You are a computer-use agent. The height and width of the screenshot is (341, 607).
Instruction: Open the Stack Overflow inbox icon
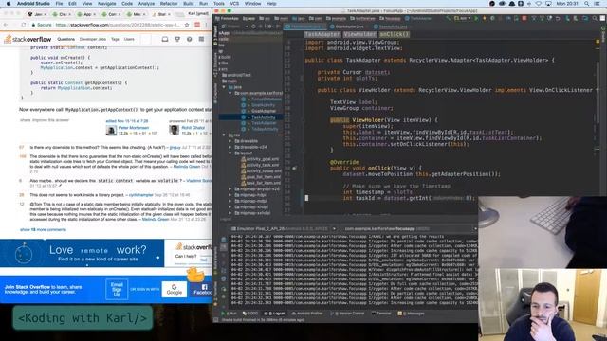coord(165,39)
